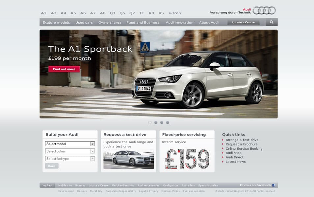Open Explore models menu
The width and height of the screenshot is (314, 197).
coord(56,22)
